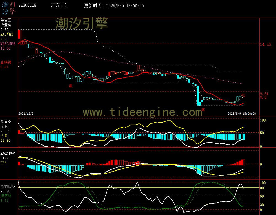The image size is (276, 215).
Task: Click the 大盘 legend label
Action: click(4, 136)
